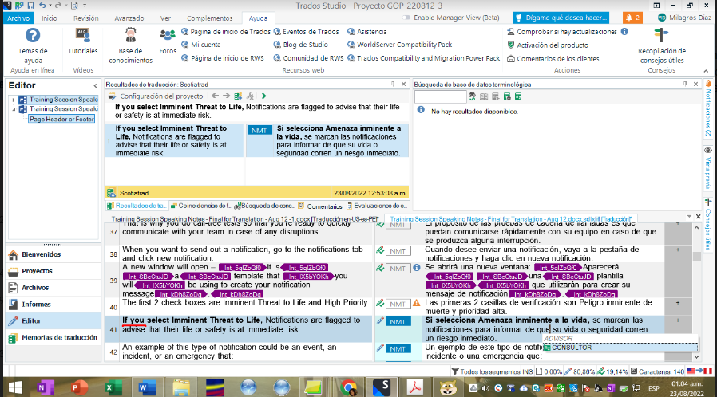
Task: Open print preview from quick access toolbar
Action: tap(74, 6)
